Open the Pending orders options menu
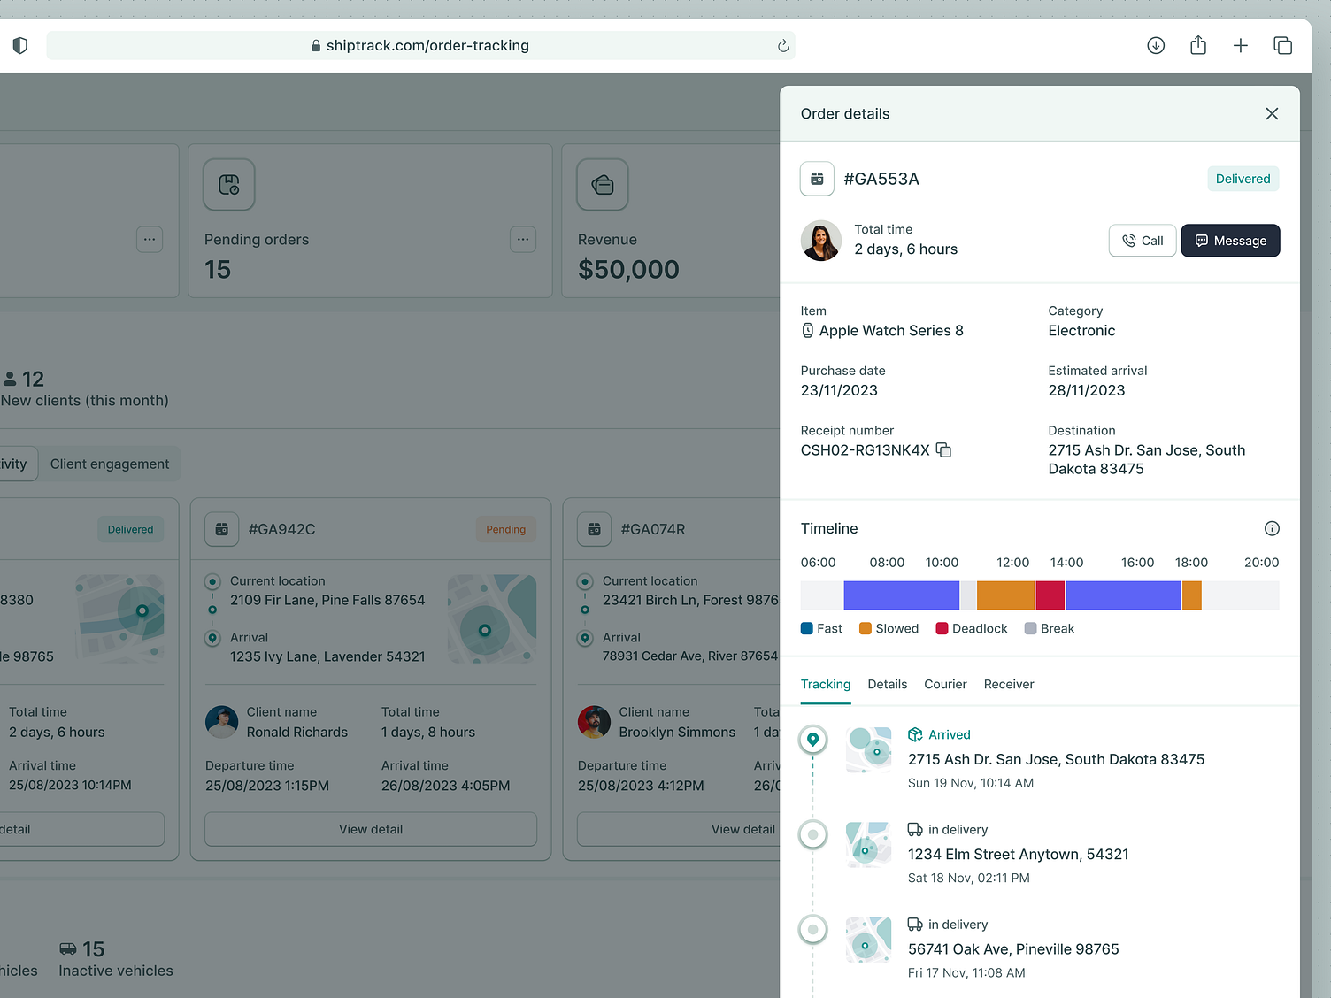The width and height of the screenshot is (1331, 998). (523, 239)
